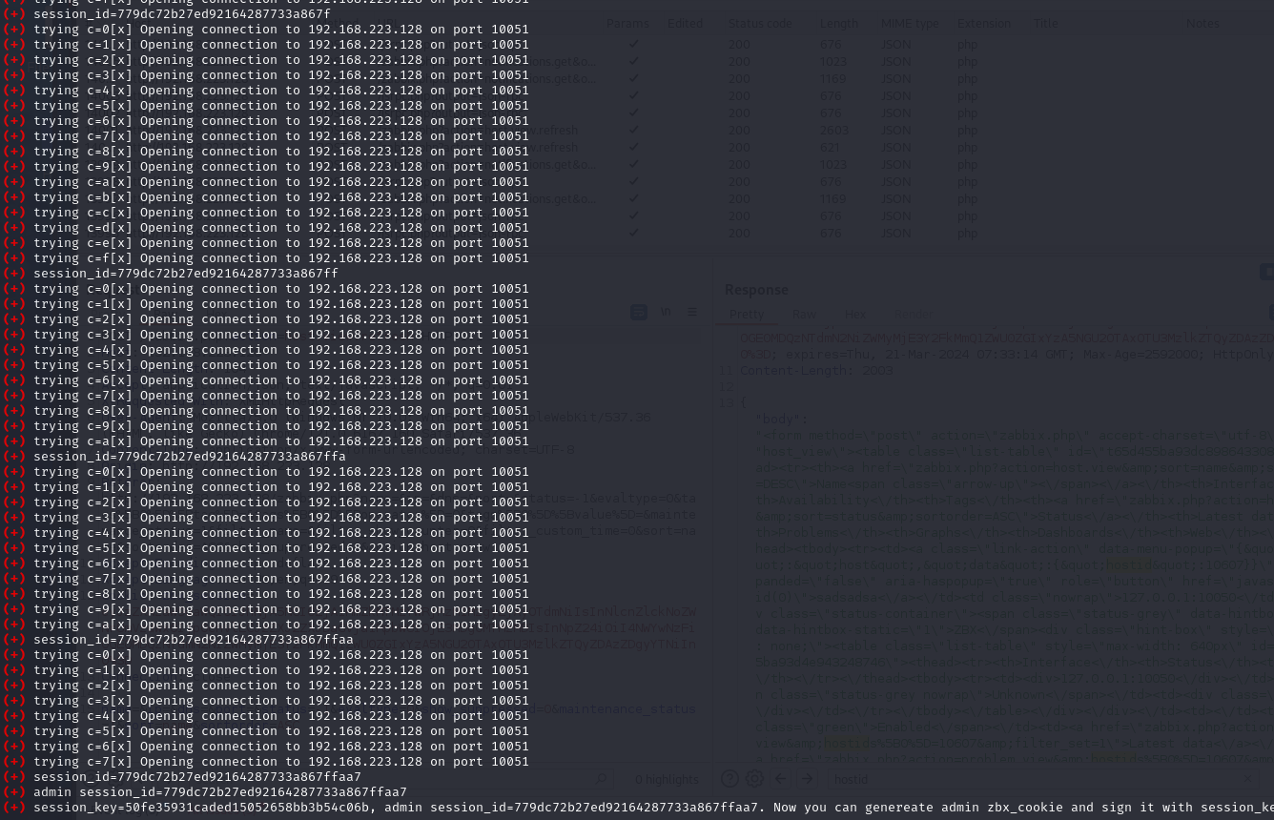Open the search settings gear icon
Viewport: 1274px width, 820px height.
tap(754, 779)
